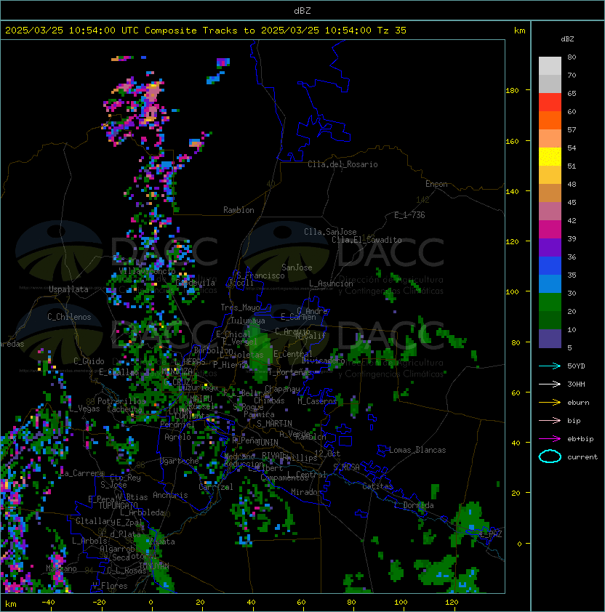Click the L_Asuncion place label
Screen dimensions: 605x612
coord(331,283)
